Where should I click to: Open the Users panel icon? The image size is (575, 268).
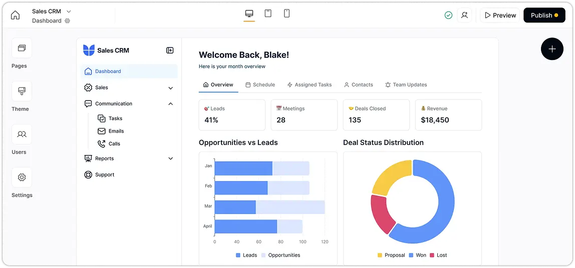tap(22, 134)
